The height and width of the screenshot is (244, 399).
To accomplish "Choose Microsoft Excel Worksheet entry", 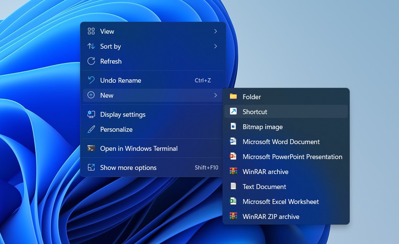I will (280, 201).
